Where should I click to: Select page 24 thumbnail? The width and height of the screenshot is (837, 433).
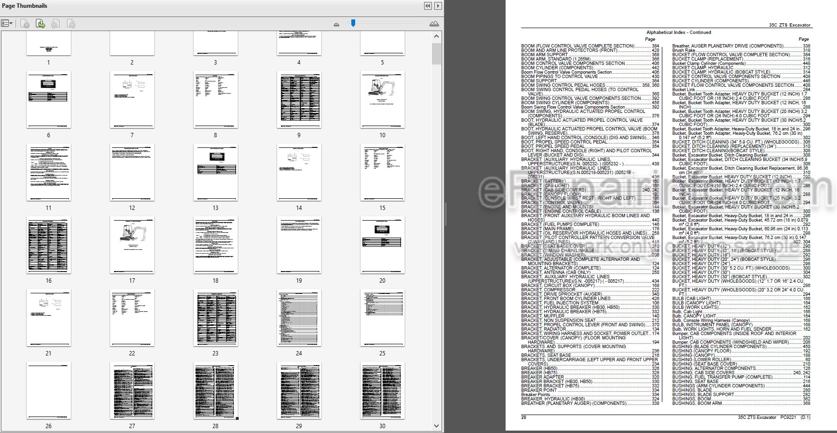tap(299, 318)
